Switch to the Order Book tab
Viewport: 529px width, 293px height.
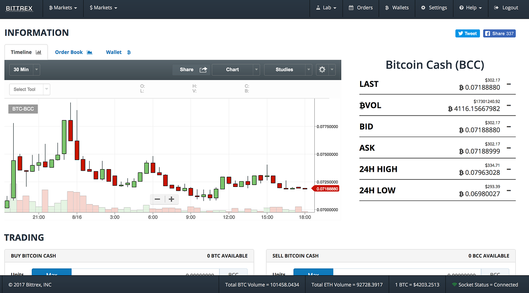pyautogui.click(x=74, y=52)
